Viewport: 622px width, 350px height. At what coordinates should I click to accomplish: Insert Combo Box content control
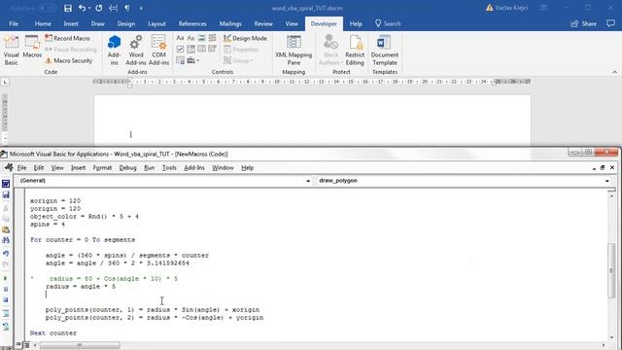coord(190,50)
